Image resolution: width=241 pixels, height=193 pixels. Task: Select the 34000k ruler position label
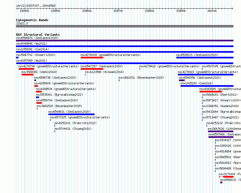click(212, 11)
